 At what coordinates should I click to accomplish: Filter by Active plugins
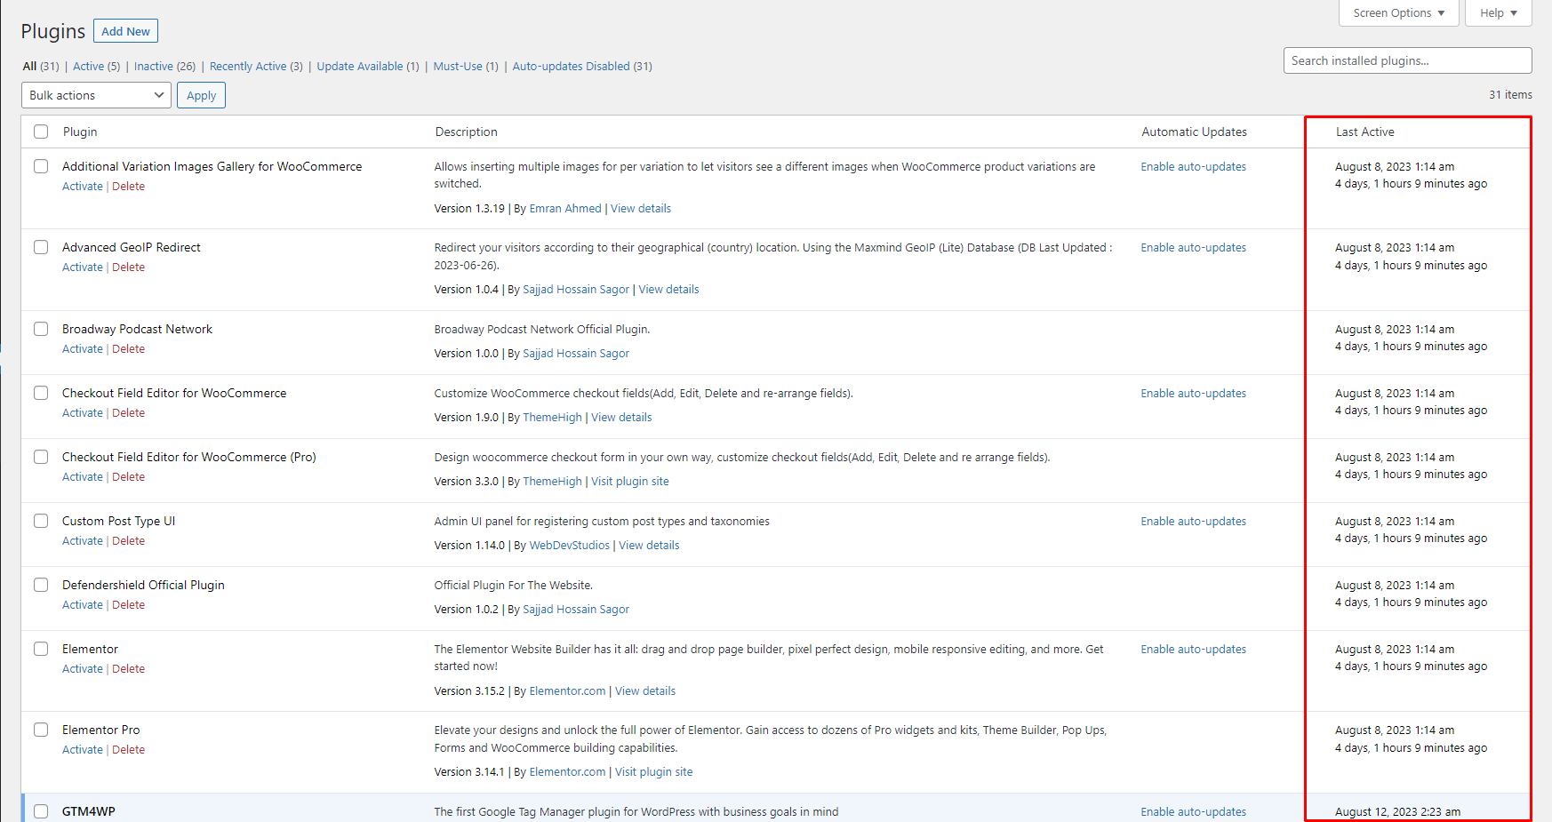pyautogui.click(x=96, y=67)
